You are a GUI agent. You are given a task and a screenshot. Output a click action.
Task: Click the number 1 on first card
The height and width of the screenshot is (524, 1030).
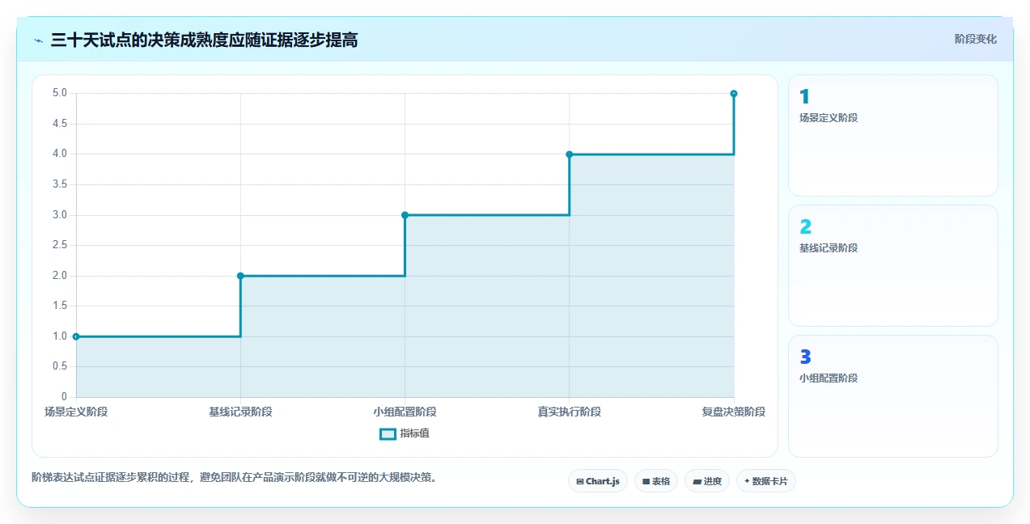[804, 97]
